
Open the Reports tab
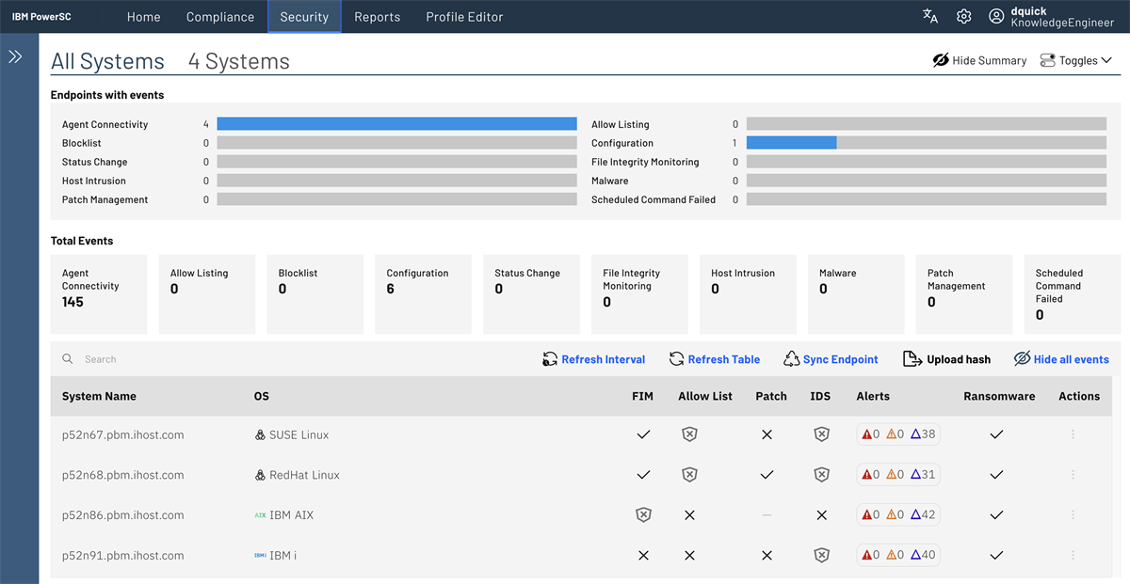tap(377, 16)
